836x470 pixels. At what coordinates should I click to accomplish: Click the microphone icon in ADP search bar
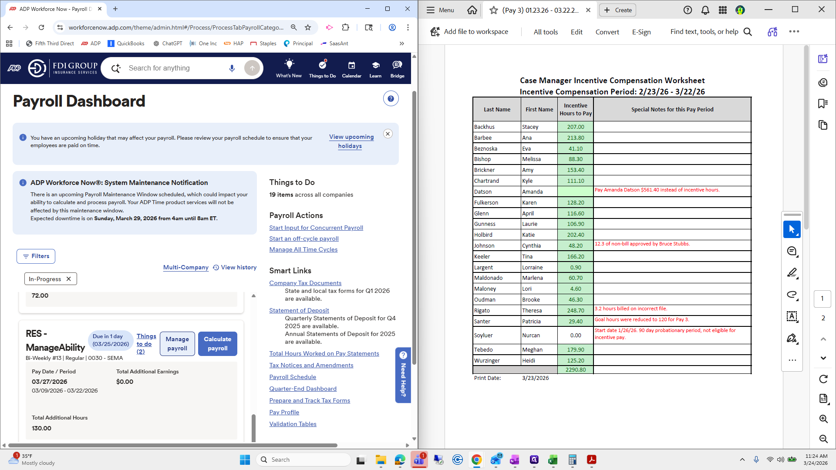232,68
